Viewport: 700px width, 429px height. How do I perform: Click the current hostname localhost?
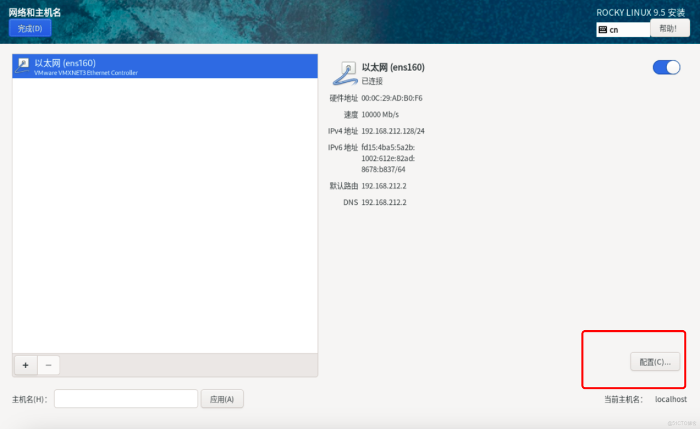670,399
